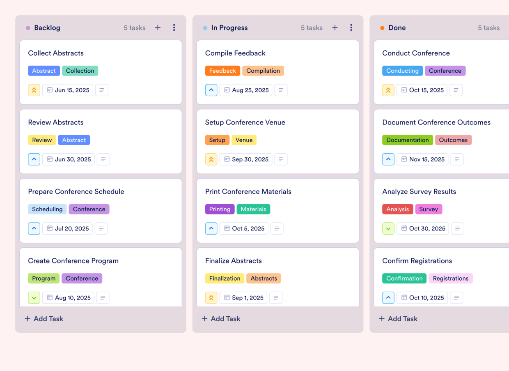
Task: Select the In Progress column header
Action: 227,28
